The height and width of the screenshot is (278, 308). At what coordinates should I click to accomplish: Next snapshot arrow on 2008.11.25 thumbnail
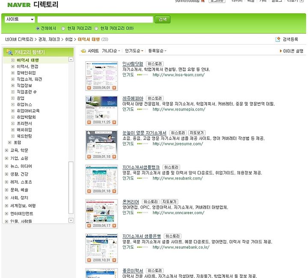[114, 122]
